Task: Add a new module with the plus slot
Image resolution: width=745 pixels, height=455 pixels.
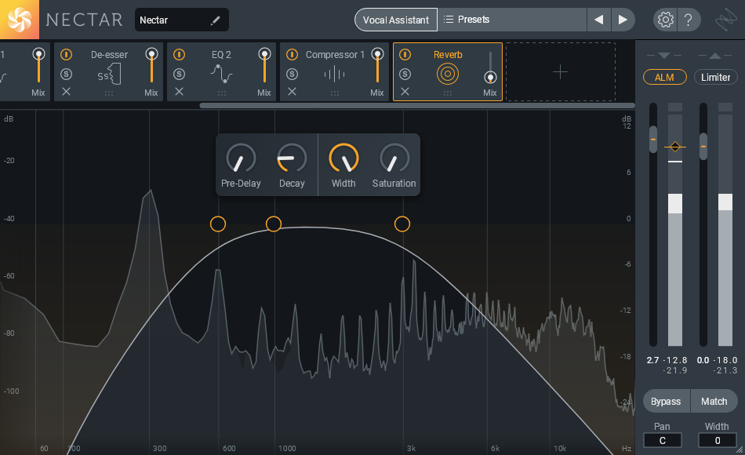Action: 560,72
